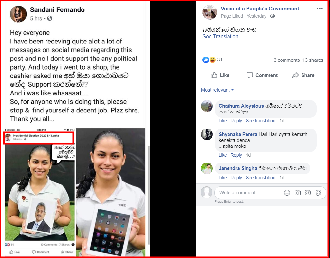Insert a GIF using the GIF icon

click(x=308, y=193)
